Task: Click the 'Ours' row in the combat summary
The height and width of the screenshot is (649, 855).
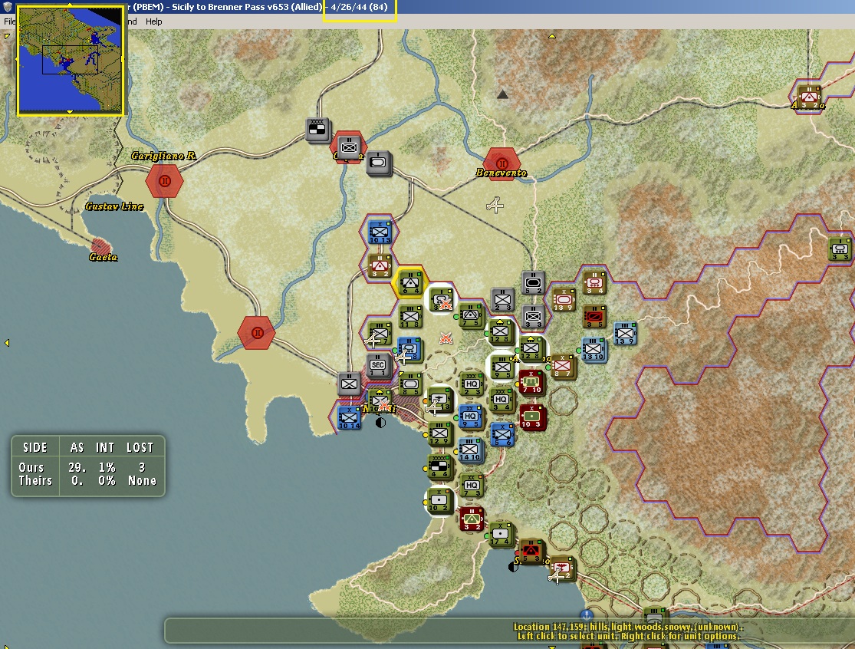Action: (87, 467)
